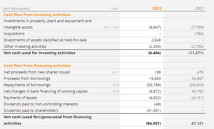
Task: Click the 'Proceeds from borrowings' label
Action: pyautogui.click(x=27, y=79)
